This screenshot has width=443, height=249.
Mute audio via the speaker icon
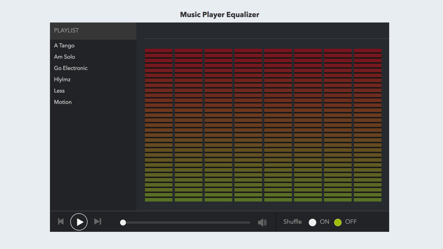(x=262, y=223)
